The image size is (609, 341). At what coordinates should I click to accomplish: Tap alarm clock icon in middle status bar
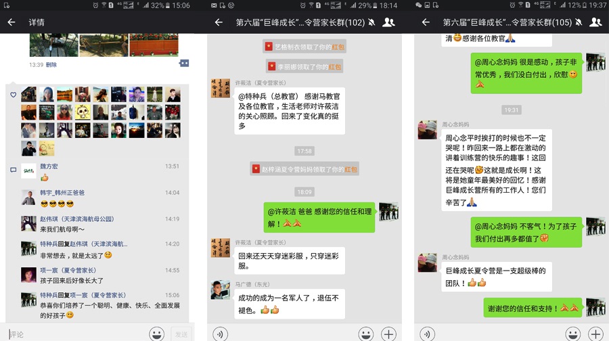pos(303,5)
